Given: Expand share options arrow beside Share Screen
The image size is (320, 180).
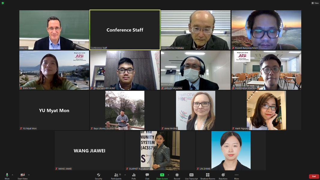Looking at the screenshot, I should point(168,175).
